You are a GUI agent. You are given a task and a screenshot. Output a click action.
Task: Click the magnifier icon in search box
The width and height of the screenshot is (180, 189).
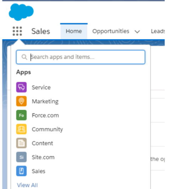(x=24, y=57)
